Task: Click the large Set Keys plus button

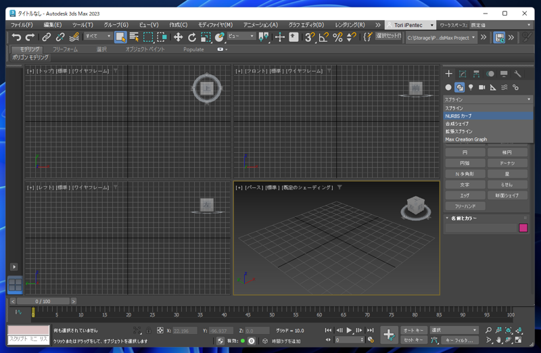Action: tap(390, 335)
